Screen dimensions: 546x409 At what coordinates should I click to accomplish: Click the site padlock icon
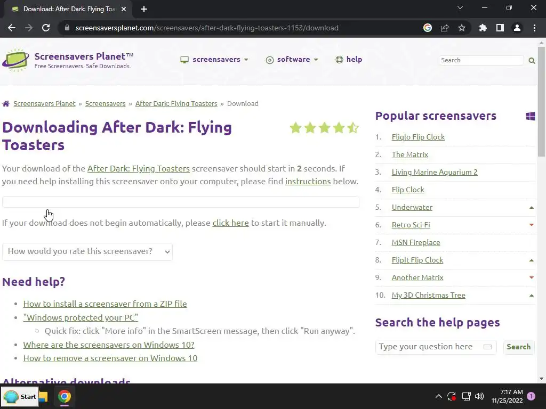click(67, 28)
